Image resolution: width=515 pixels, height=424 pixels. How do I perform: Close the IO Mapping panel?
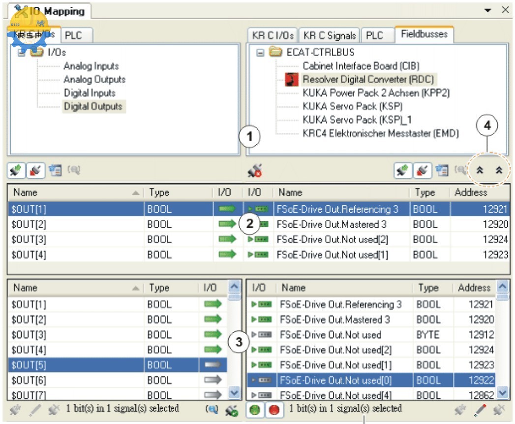[x=506, y=10]
